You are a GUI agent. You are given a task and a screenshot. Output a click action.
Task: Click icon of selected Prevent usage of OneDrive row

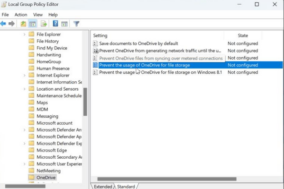pos(95,65)
